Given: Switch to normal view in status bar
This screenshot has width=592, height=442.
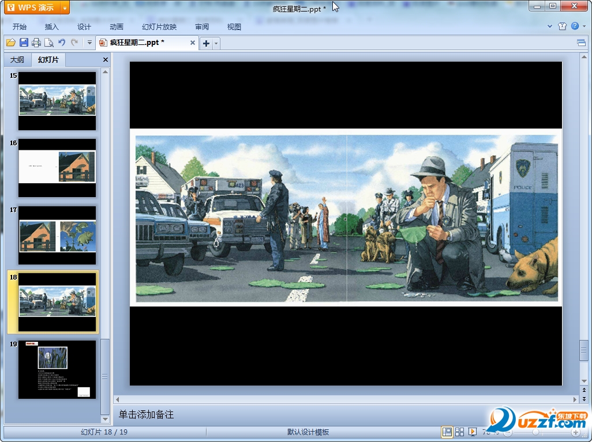Looking at the screenshot, I should pyautogui.click(x=447, y=432).
